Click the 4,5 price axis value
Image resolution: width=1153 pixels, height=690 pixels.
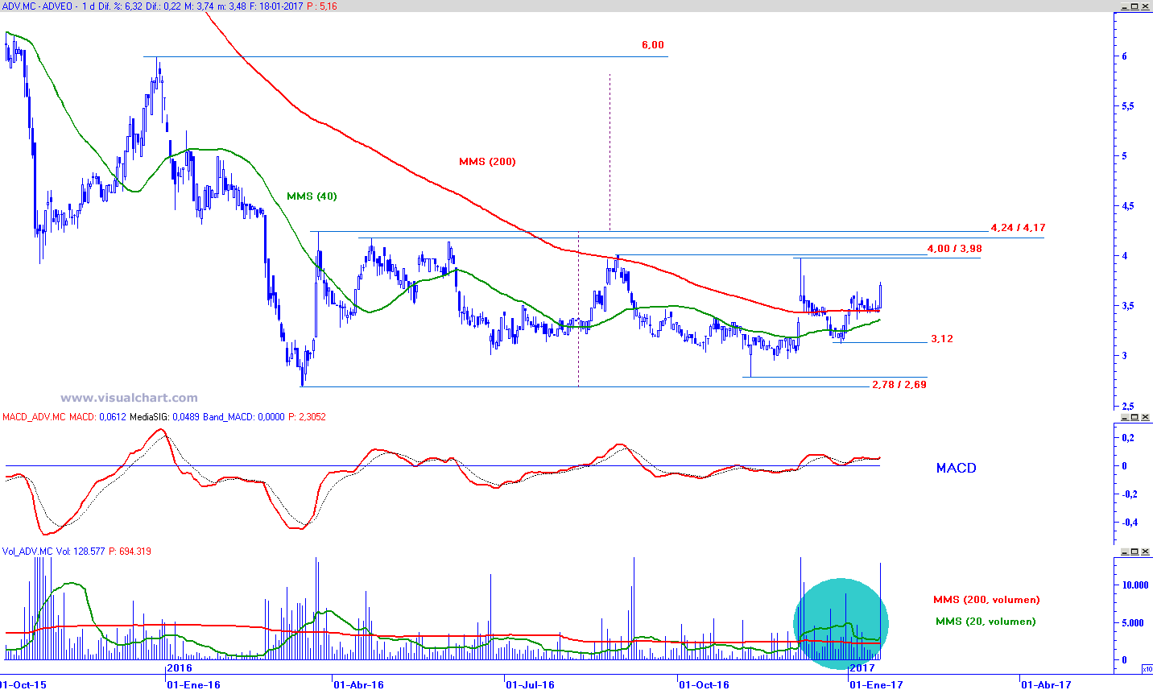tap(1128, 206)
